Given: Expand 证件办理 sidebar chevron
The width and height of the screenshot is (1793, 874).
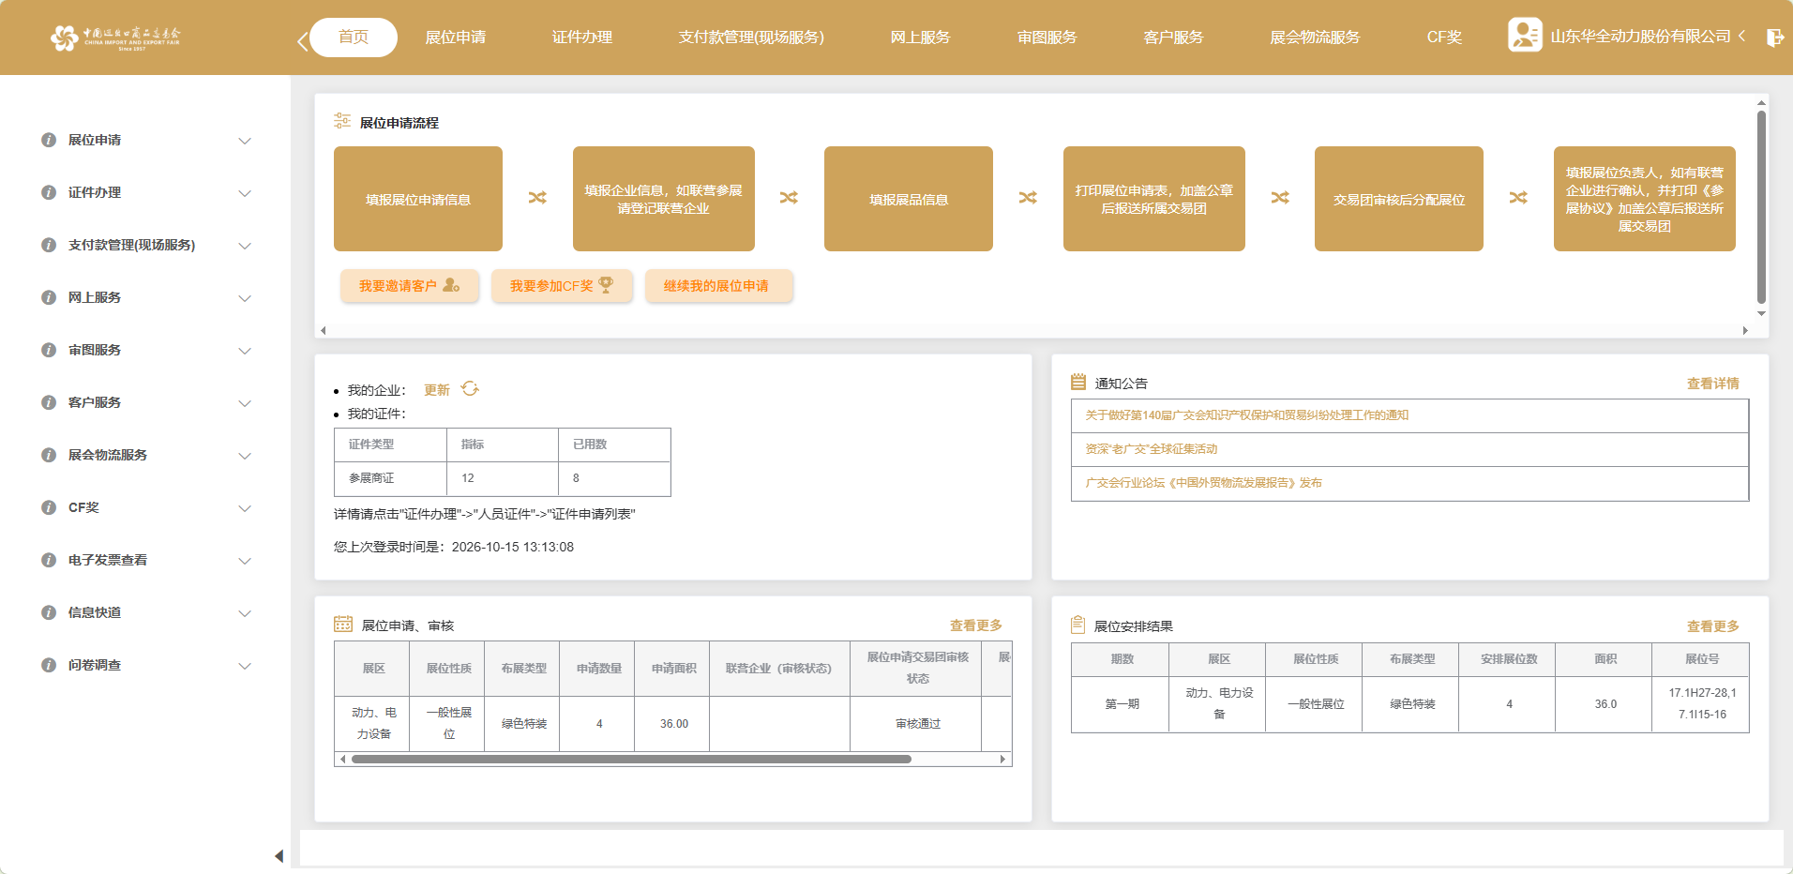Looking at the screenshot, I should [x=245, y=193].
